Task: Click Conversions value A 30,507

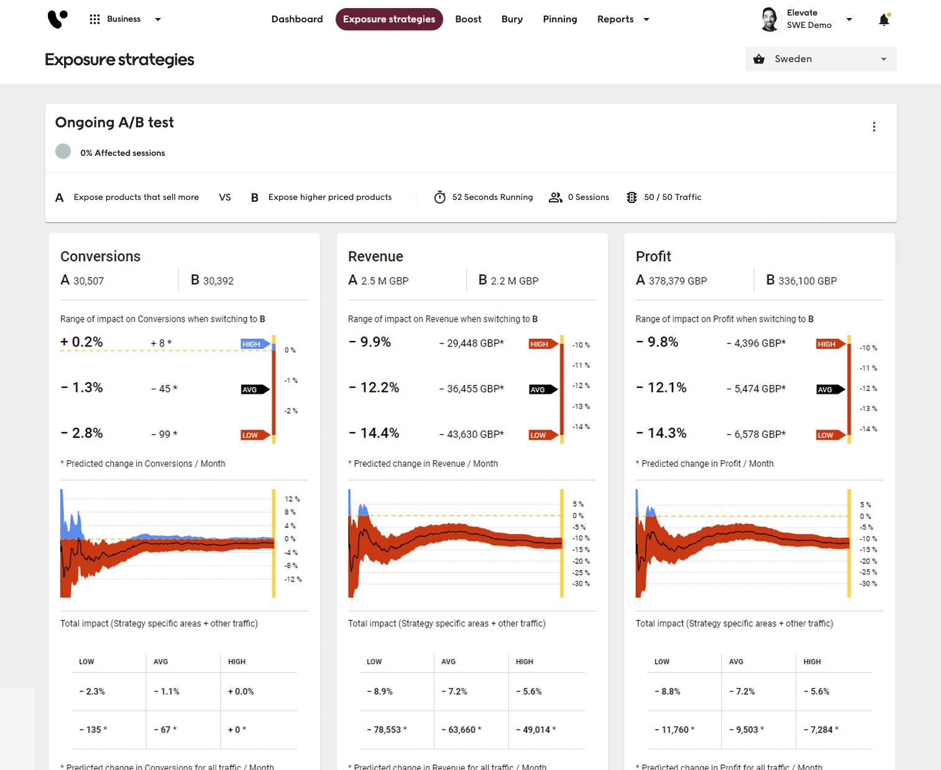Action: 82,281
